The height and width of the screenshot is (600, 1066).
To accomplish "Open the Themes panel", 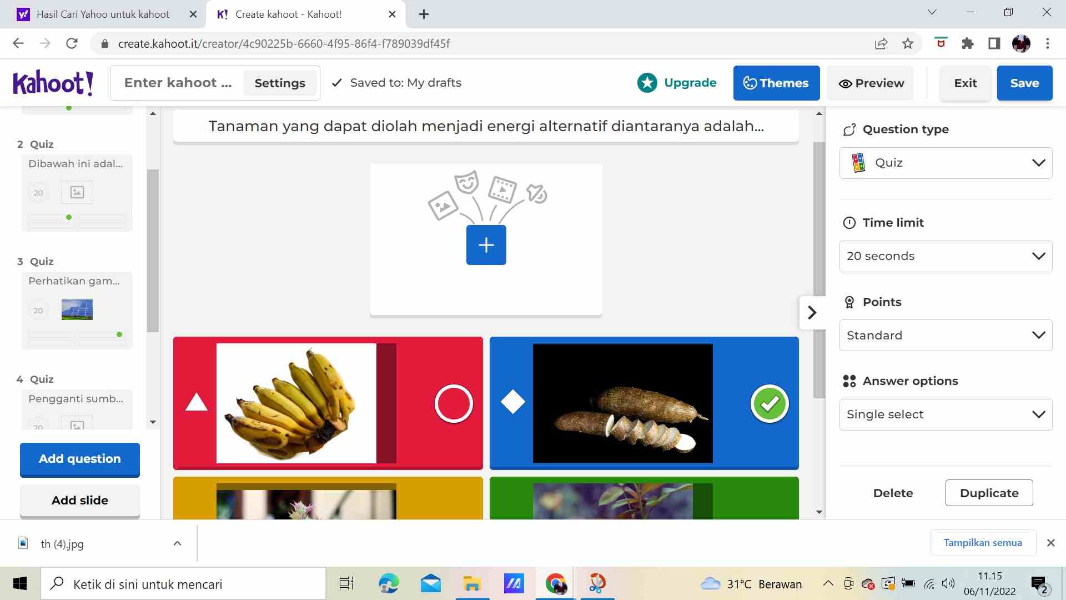I will (x=776, y=83).
